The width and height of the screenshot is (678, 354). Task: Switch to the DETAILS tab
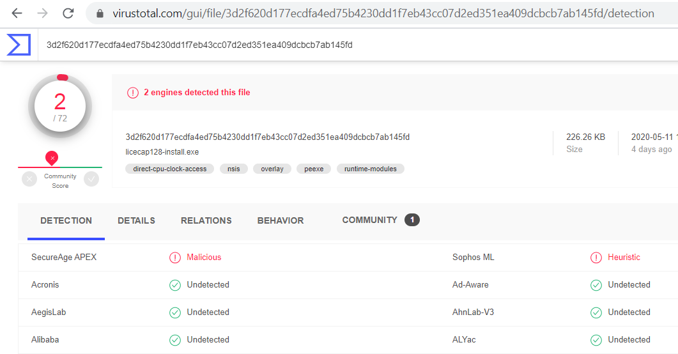[x=136, y=220]
